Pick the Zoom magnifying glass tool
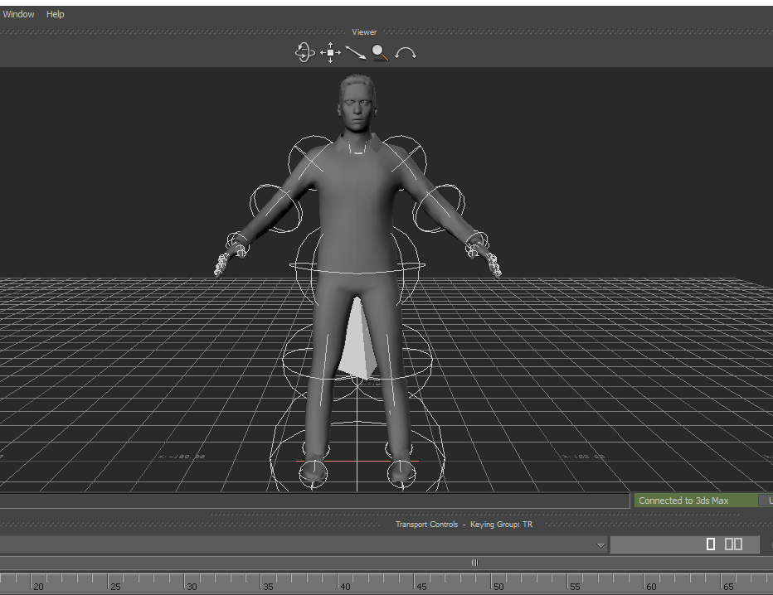 pyautogui.click(x=380, y=53)
